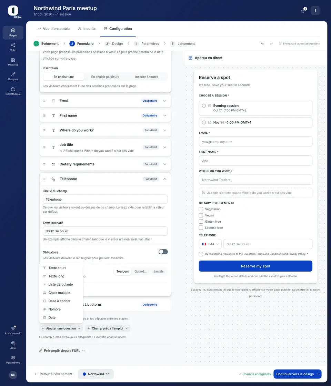Check the Vegetarian checkbox
This screenshot has width=331, height=386.
pos(201,209)
